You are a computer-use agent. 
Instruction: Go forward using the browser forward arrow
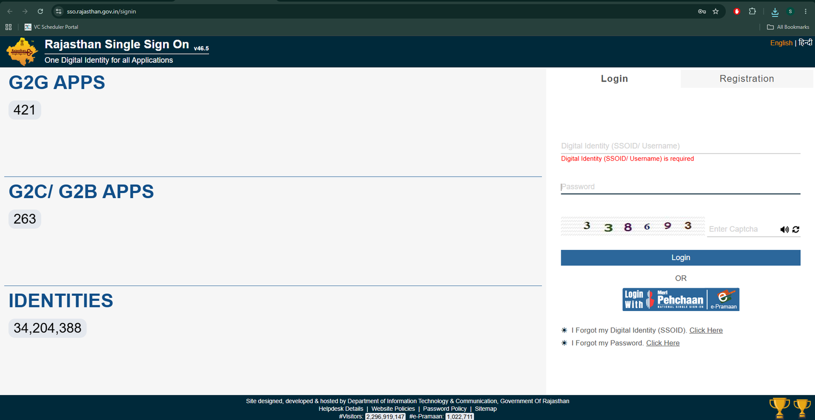(x=25, y=11)
